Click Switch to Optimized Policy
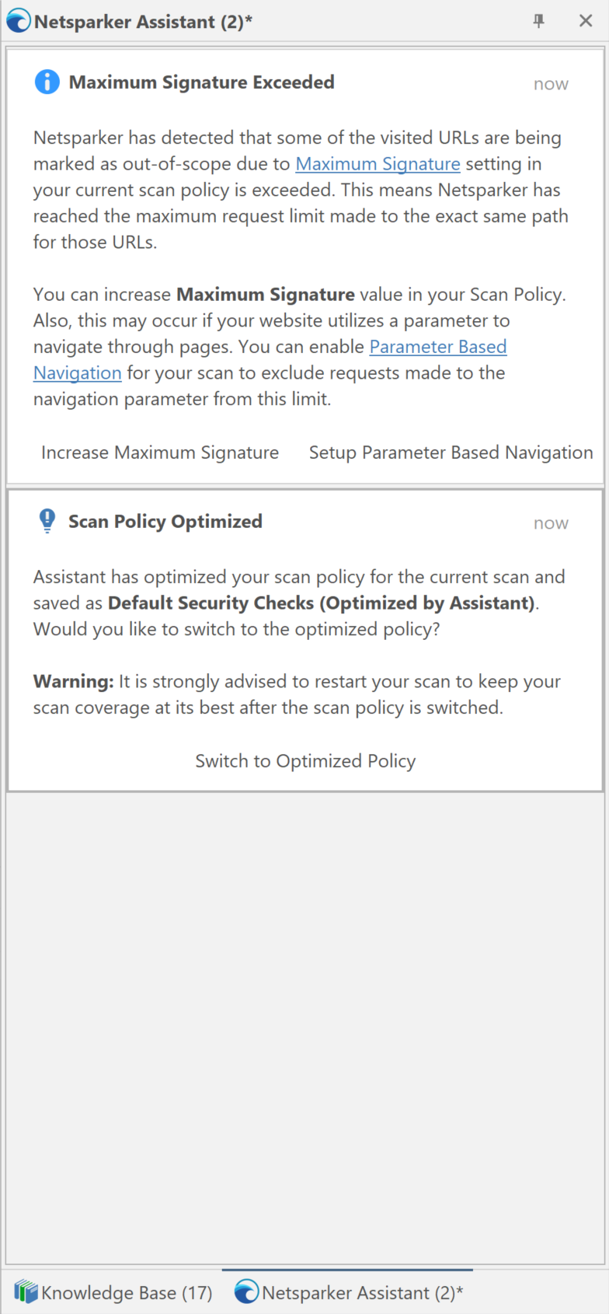 click(x=304, y=760)
